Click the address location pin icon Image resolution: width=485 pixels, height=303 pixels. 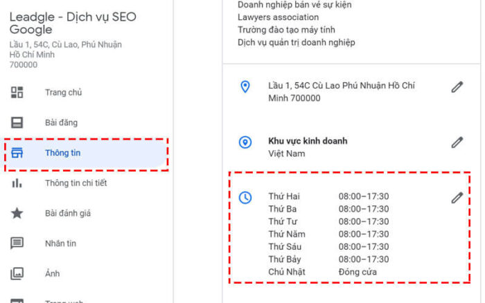pyautogui.click(x=245, y=86)
